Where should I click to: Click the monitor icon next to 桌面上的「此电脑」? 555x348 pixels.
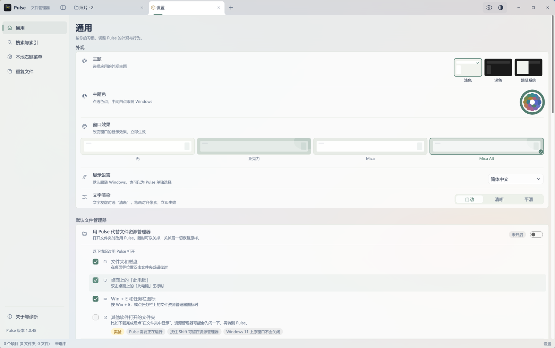coord(105,280)
